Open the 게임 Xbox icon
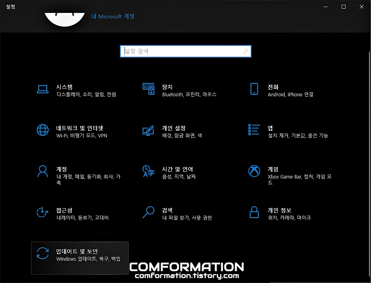Viewport: 371px width, 283px height. 254,171
